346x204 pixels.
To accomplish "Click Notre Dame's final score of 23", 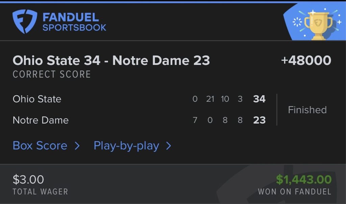I will pos(259,120).
